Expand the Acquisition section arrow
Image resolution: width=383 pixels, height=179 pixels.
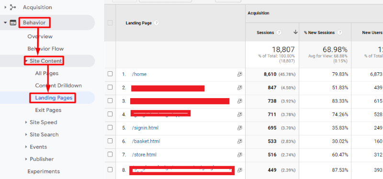(5, 7)
